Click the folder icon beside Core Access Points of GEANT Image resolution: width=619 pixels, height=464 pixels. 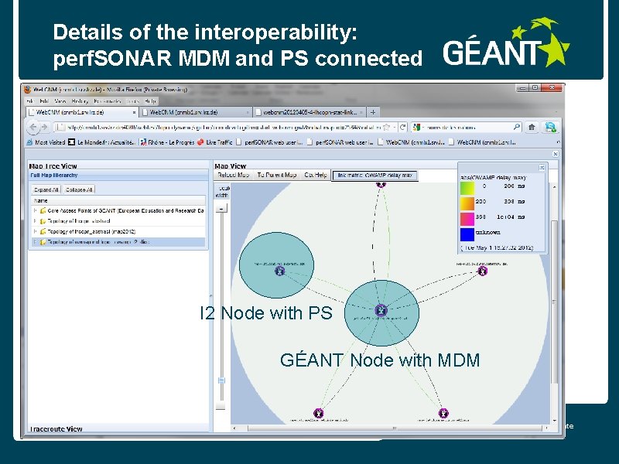coord(43,210)
